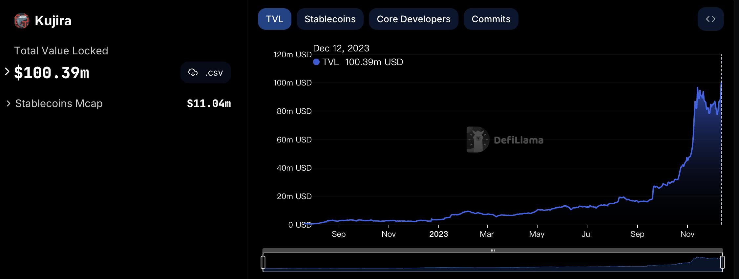
Task: Open the embed code icon button
Action: pyautogui.click(x=710, y=19)
